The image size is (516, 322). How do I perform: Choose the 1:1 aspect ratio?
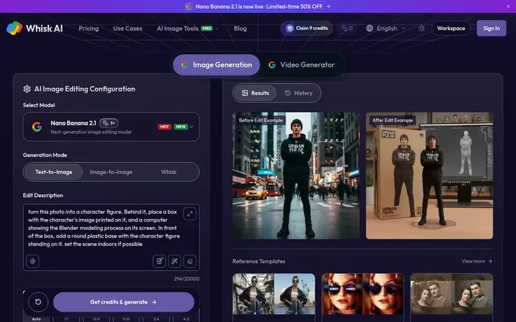click(x=66, y=319)
